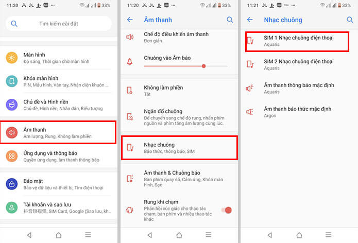Go back from the Âm thanh screen
Screen dimensions: 358x243
(x=130, y=20)
